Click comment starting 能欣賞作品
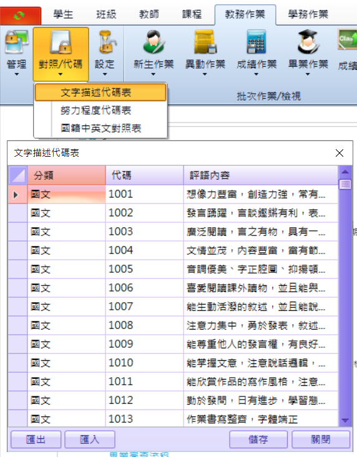357x457 pixels. [x=261, y=381]
